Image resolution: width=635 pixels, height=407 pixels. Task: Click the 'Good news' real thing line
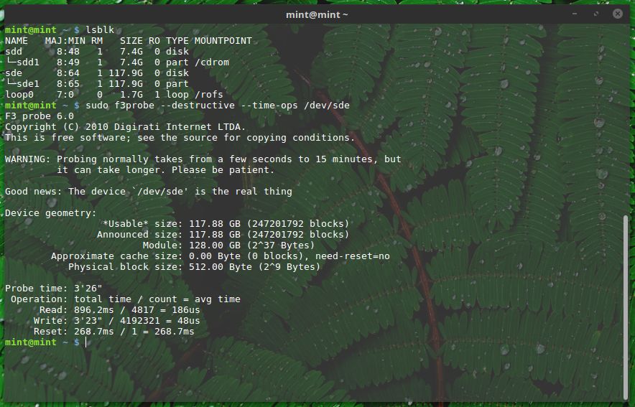click(x=149, y=192)
